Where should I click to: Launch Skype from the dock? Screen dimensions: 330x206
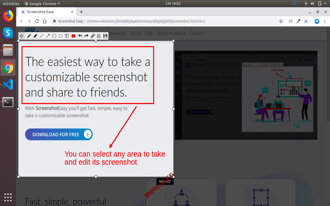[x=8, y=33]
